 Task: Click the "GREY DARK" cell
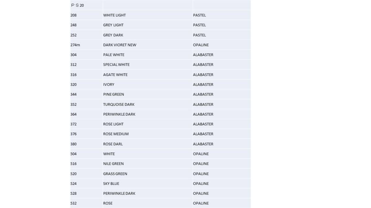point(113,35)
